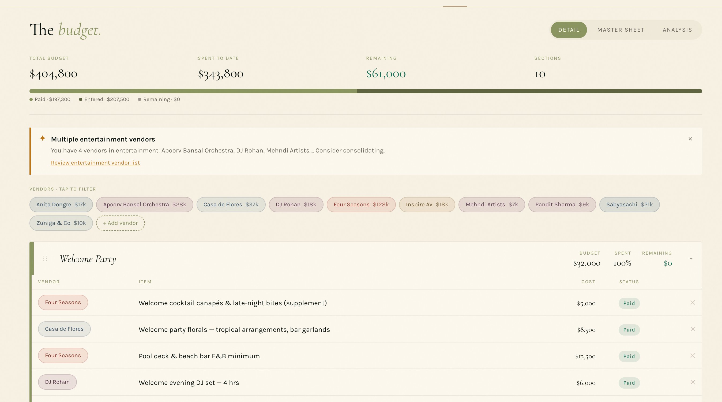Click the $61,000 remaining value
This screenshot has height=402, width=722.
click(x=386, y=74)
